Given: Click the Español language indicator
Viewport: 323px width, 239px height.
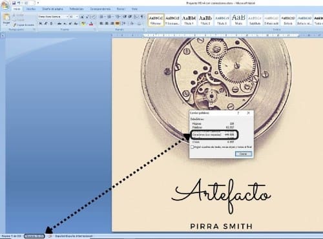Looking at the screenshot, I should point(74,236).
